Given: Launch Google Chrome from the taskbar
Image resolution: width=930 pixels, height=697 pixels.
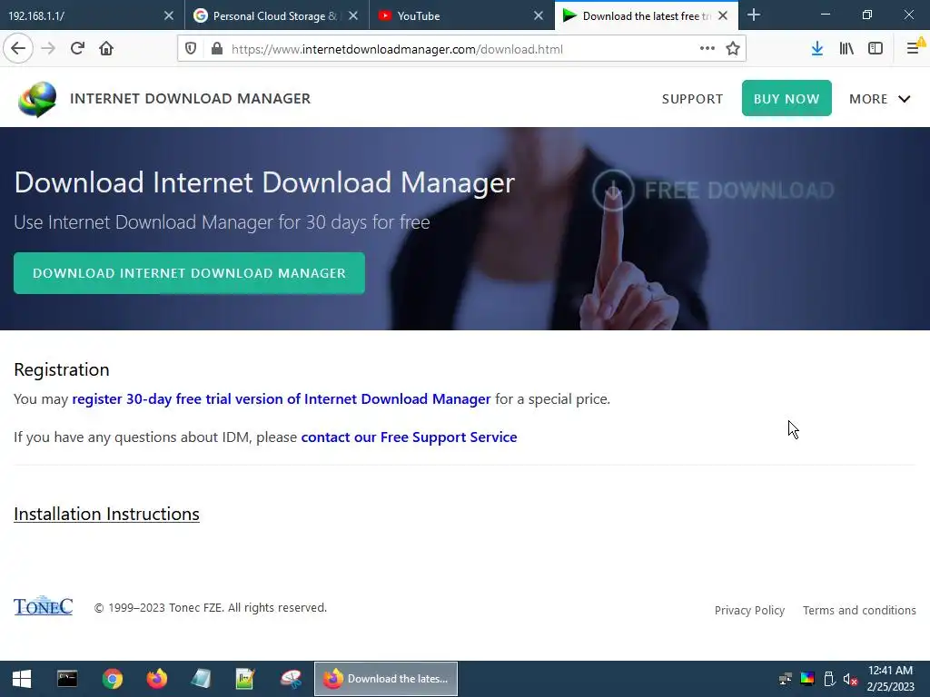Looking at the screenshot, I should 112,679.
